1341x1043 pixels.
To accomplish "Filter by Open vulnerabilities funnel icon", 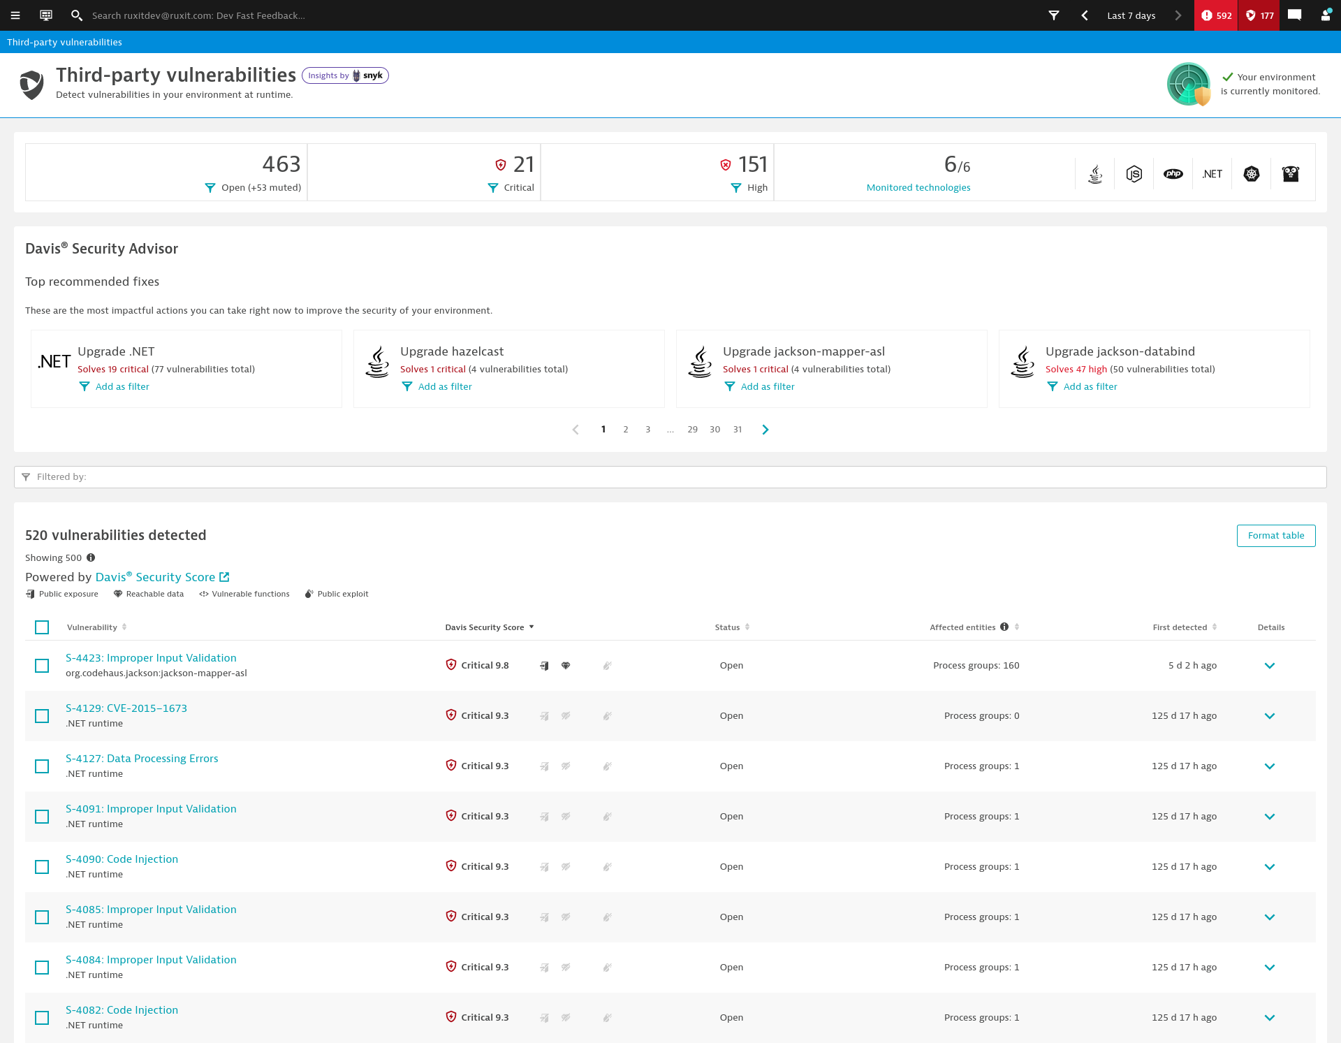I will (210, 188).
